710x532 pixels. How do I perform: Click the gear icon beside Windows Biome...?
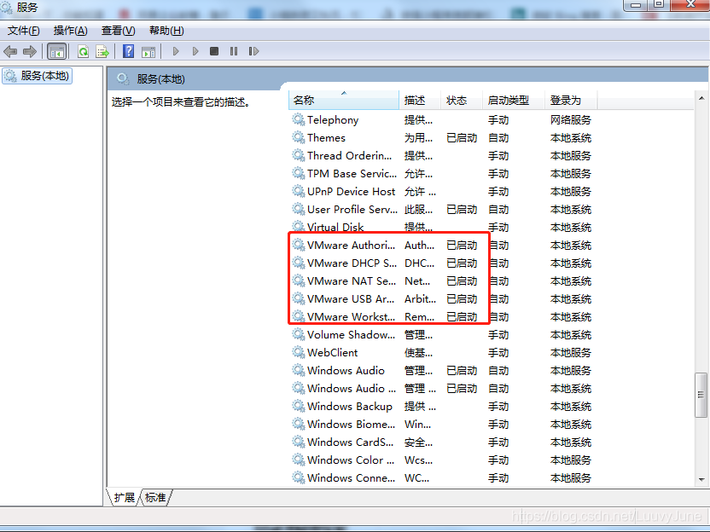click(x=299, y=424)
